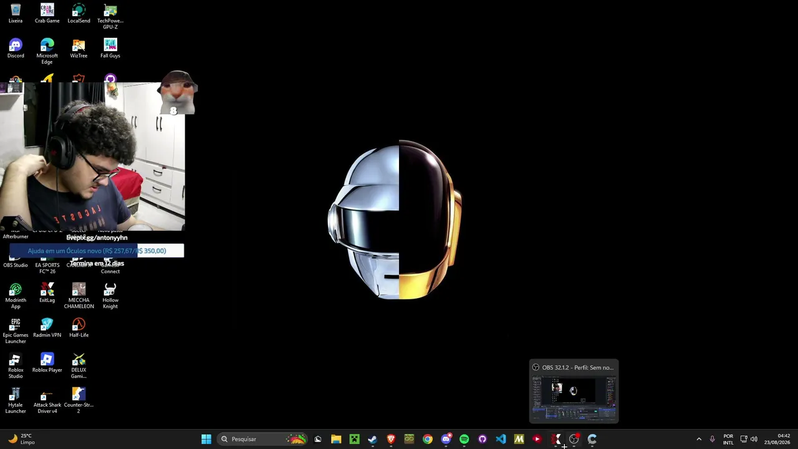Select the Modrinth App desktop shortcut
The width and height of the screenshot is (798, 449).
(16, 296)
